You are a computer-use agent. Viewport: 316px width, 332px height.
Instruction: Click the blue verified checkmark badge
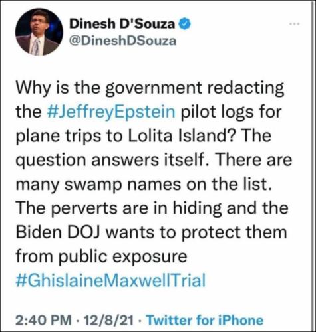coord(184,23)
